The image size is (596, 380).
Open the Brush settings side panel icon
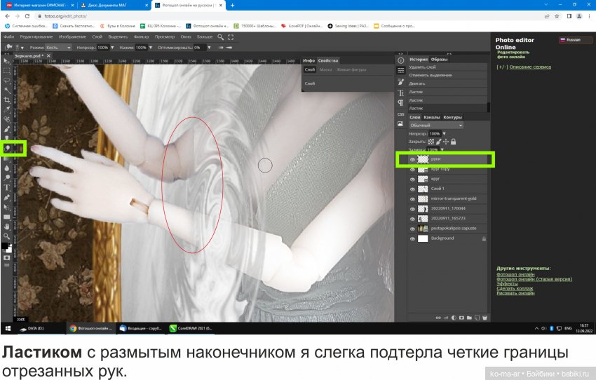pyautogui.click(x=400, y=82)
